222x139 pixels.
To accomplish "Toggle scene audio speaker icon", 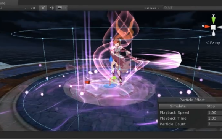I will pyautogui.click(x=51, y=8).
